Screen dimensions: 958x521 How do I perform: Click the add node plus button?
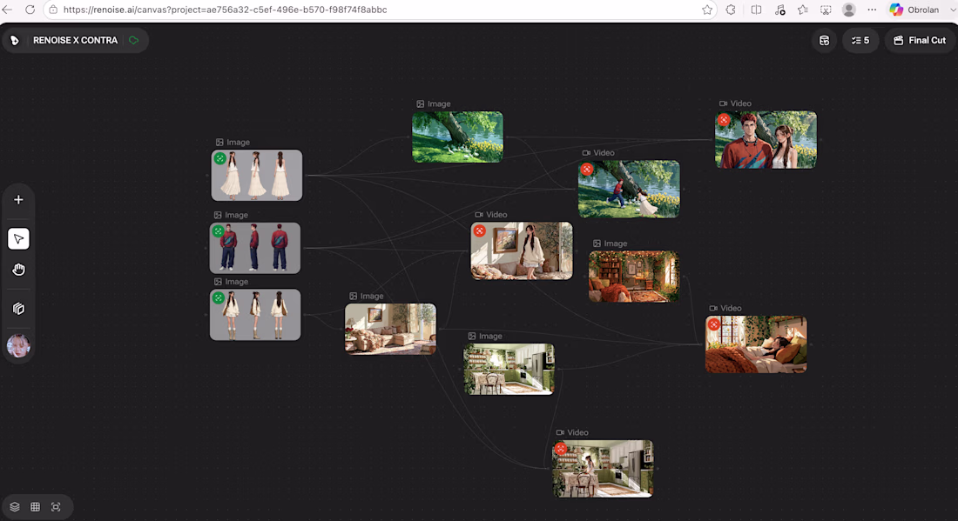point(18,200)
